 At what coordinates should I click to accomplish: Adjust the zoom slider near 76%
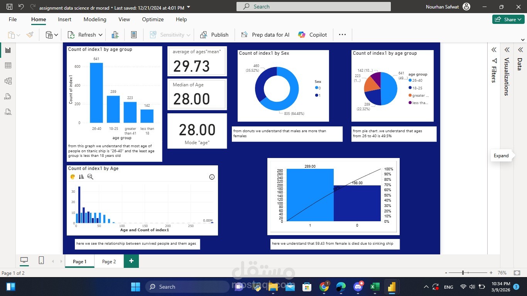(462, 272)
